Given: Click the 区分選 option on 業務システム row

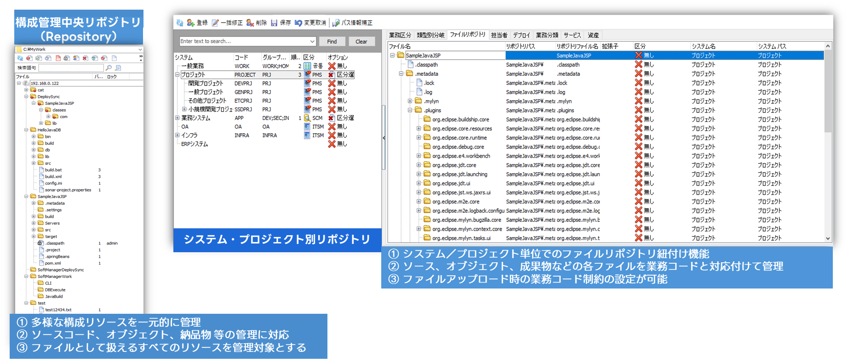Looking at the screenshot, I should [331, 118].
